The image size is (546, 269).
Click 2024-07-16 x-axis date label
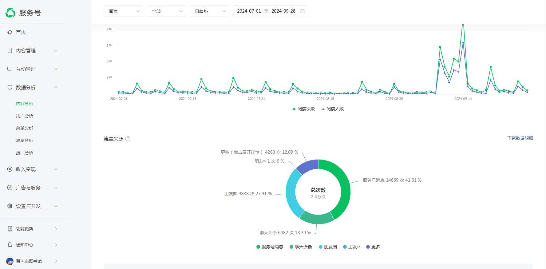188,99
